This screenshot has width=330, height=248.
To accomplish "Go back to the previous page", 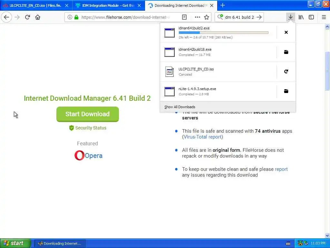I will click(6, 17).
